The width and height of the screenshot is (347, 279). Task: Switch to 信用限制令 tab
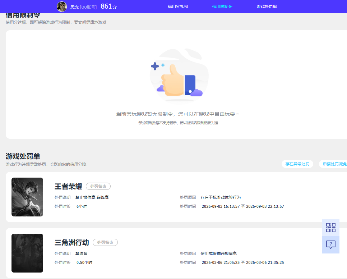pyautogui.click(x=222, y=6)
